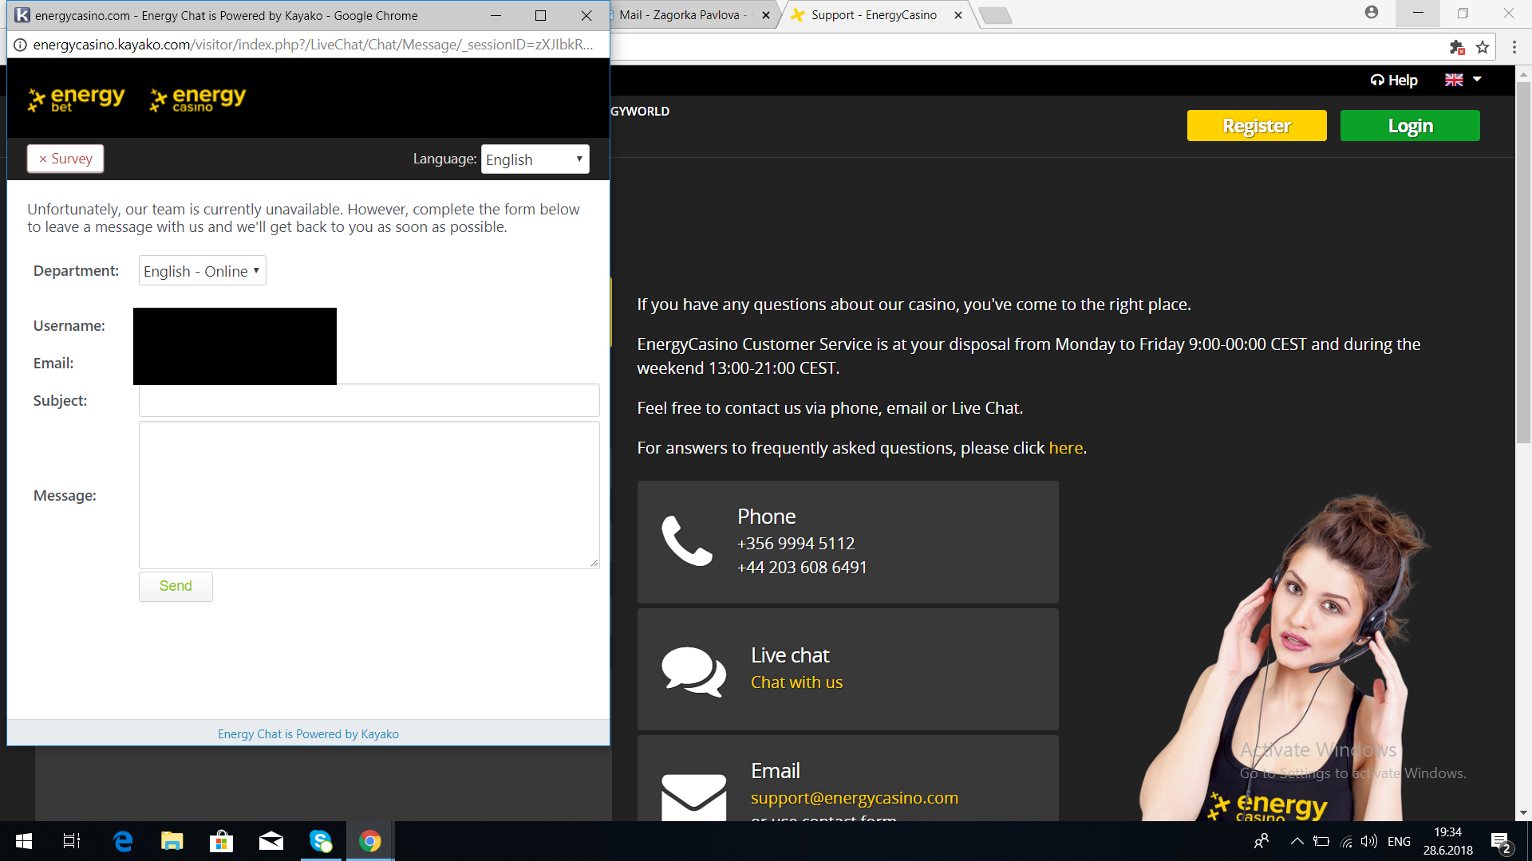1532x861 pixels.
Task: Click the chat window address bar URL
Action: 313,45
